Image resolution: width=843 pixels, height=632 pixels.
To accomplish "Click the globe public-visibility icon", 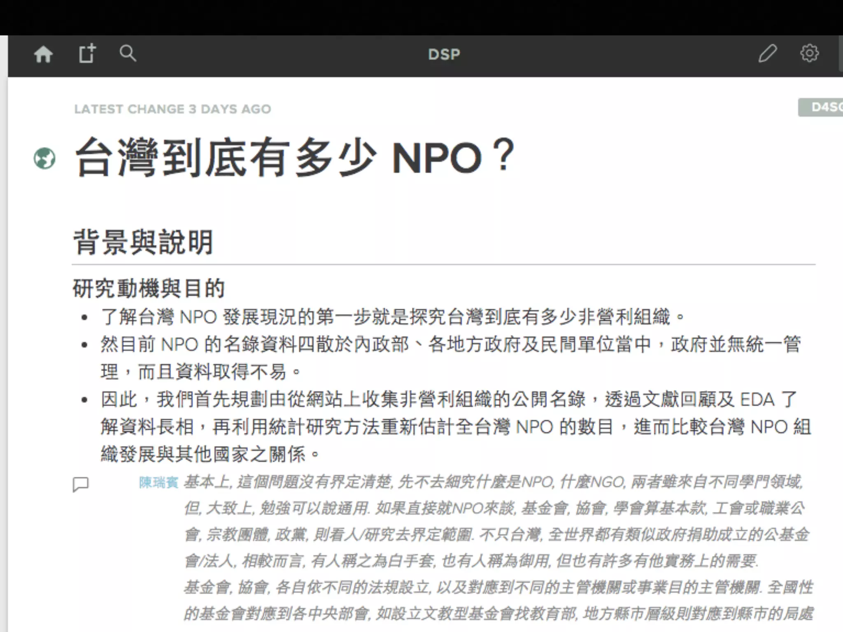I will (x=44, y=158).
